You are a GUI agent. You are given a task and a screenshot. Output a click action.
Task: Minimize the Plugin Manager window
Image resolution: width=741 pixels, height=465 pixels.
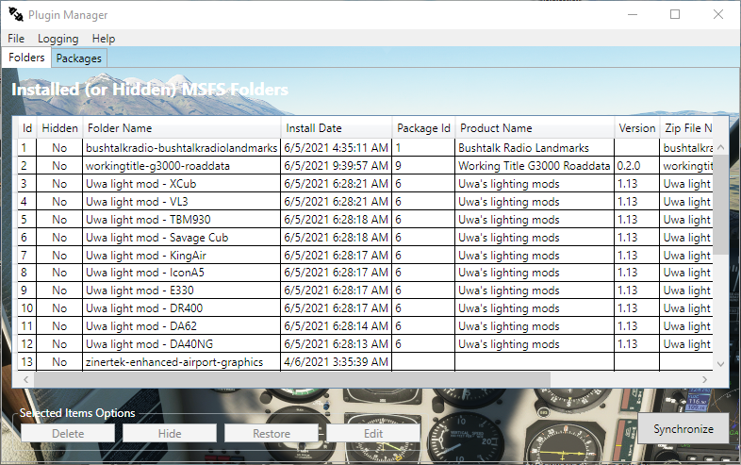click(x=633, y=15)
